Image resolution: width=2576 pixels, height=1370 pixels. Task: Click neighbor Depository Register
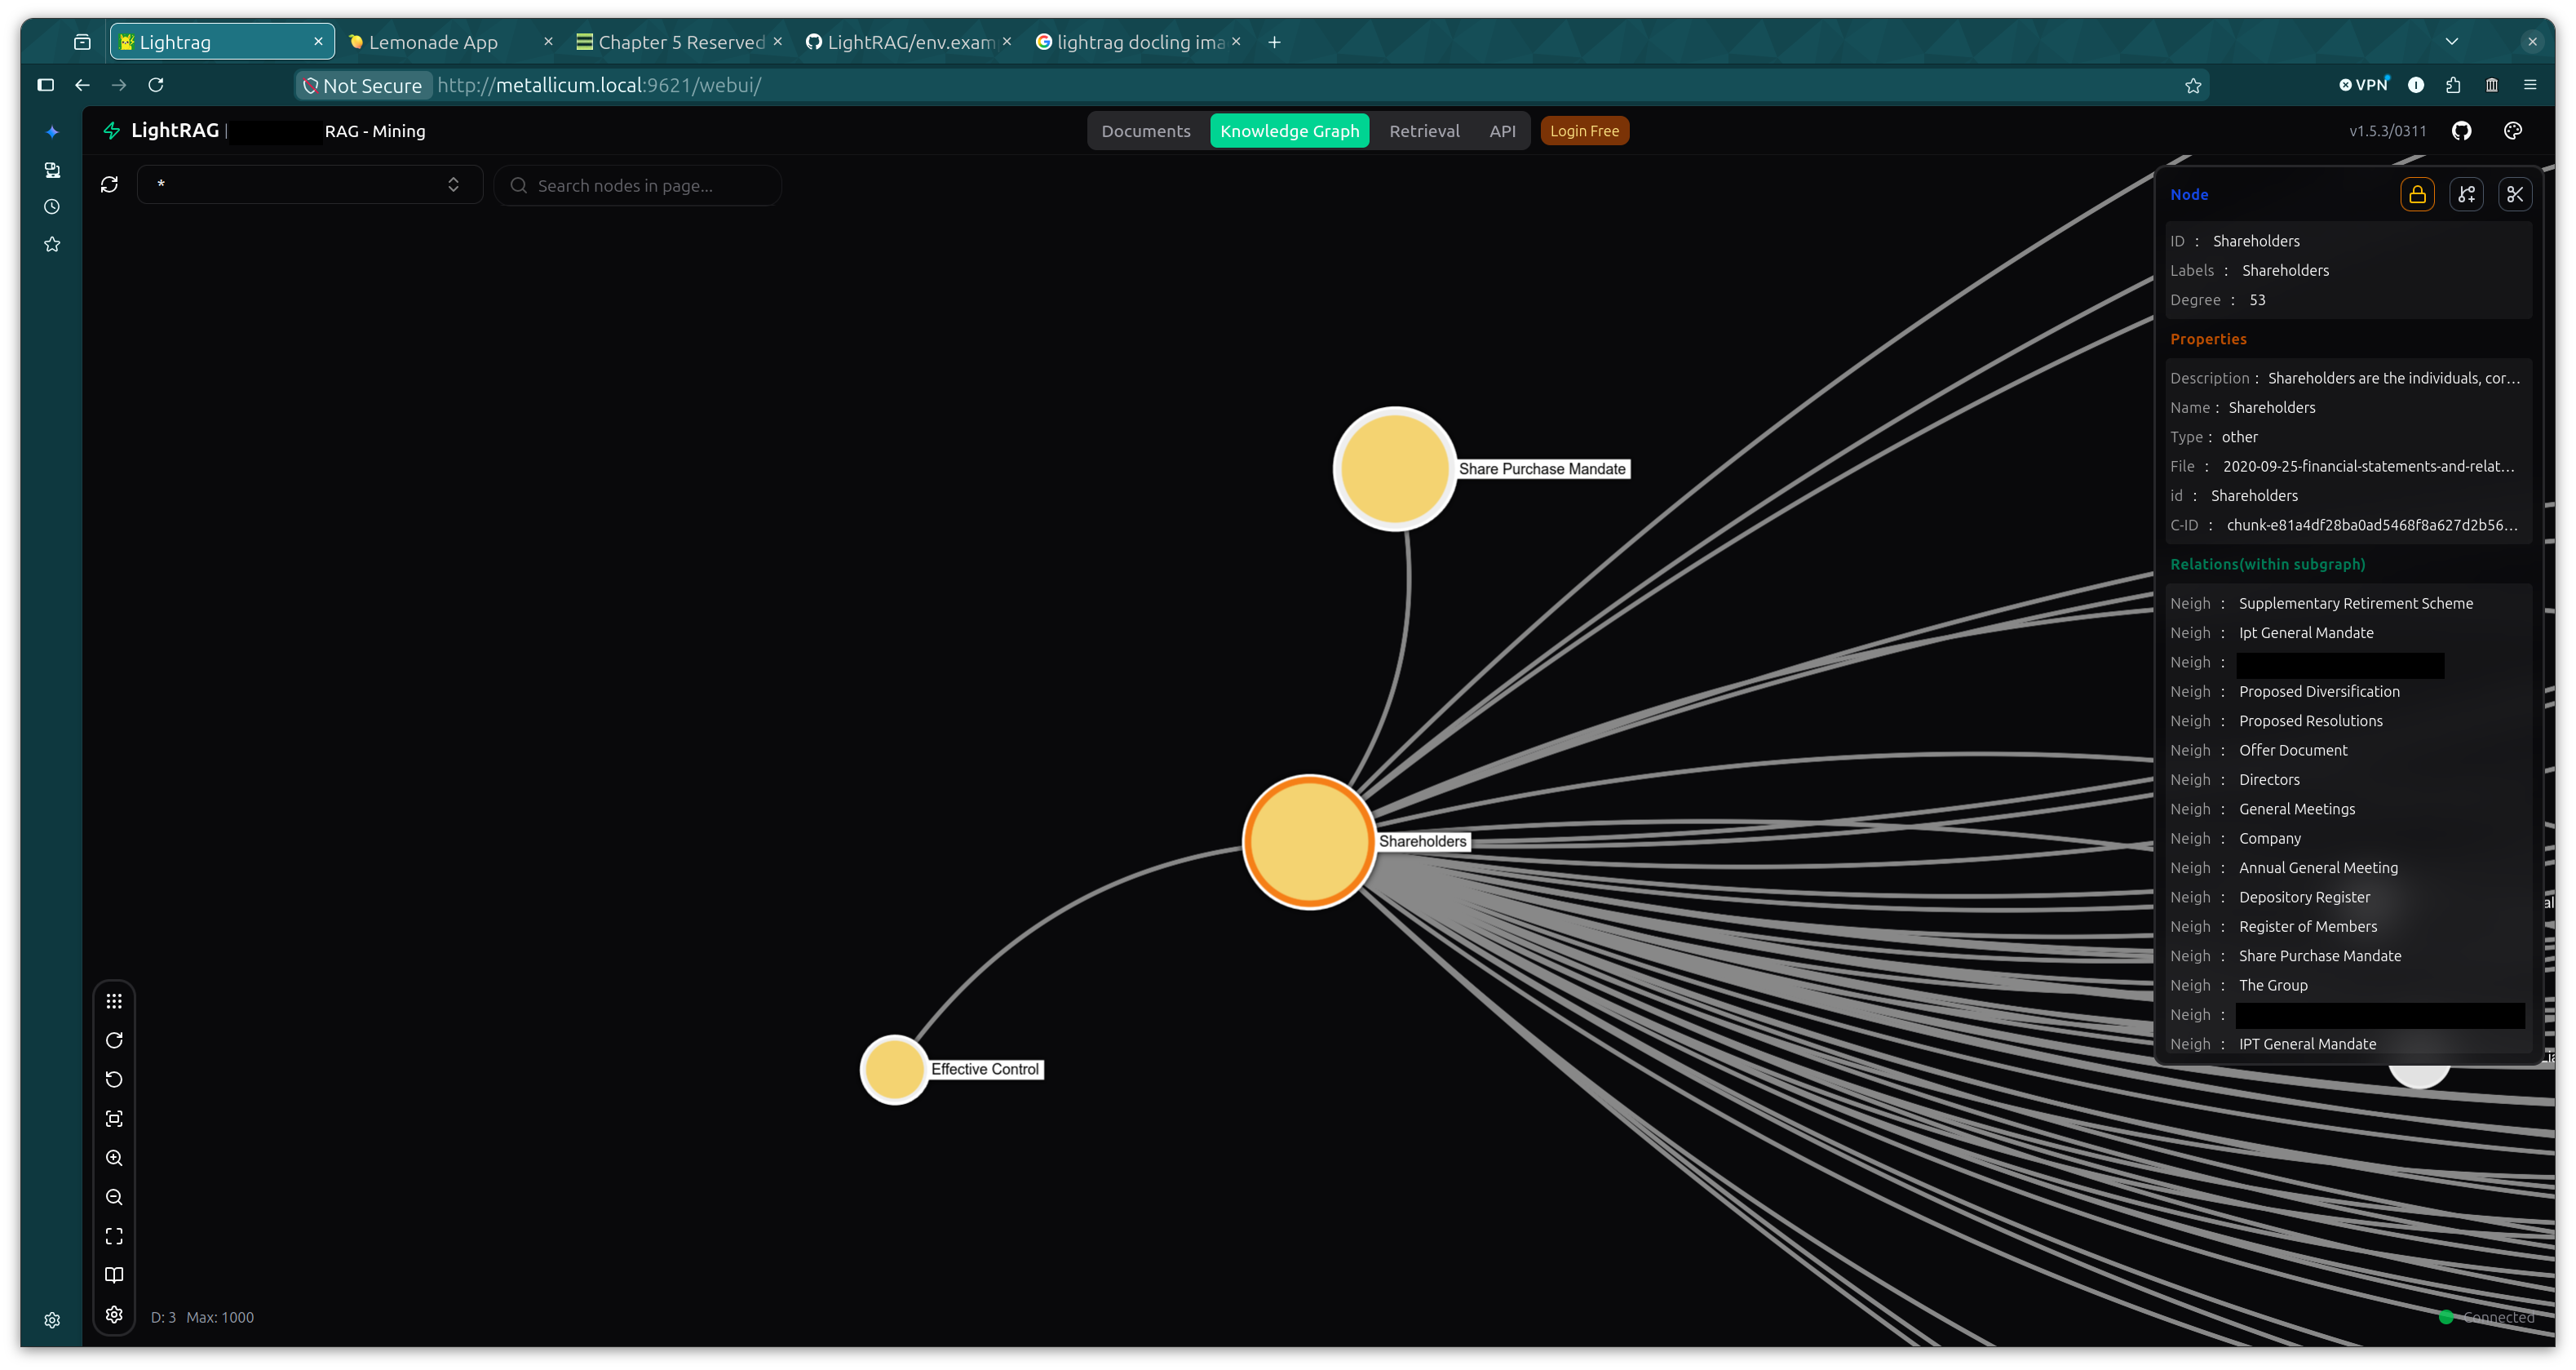2304,897
